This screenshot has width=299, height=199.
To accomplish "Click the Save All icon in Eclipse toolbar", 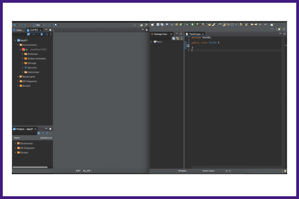I will [162, 25].
